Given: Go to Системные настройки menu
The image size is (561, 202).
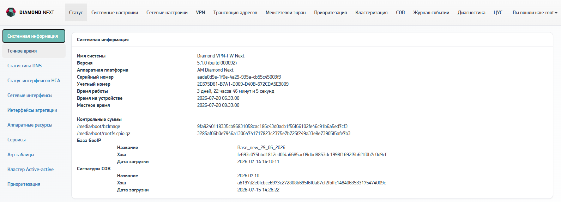Looking at the screenshot, I should (x=115, y=12).
